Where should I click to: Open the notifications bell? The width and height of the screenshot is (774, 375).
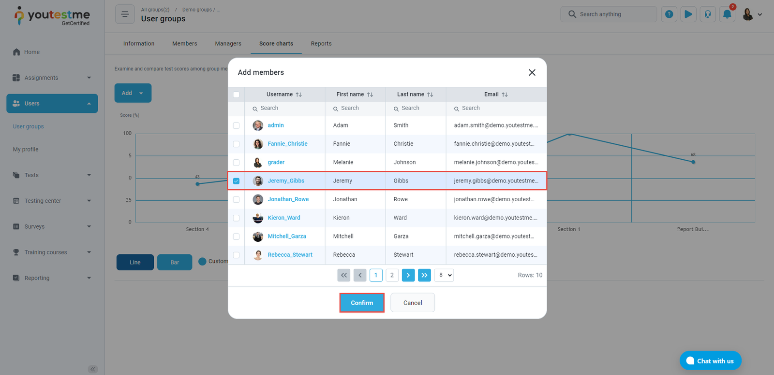727,14
